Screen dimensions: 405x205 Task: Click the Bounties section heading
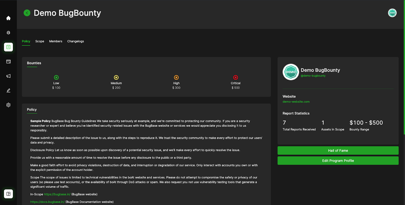(x=34, y=63)
